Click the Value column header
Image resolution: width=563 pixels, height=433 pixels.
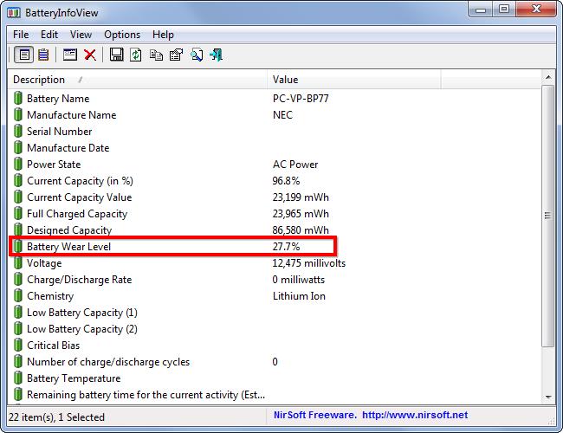click(353, 80)
